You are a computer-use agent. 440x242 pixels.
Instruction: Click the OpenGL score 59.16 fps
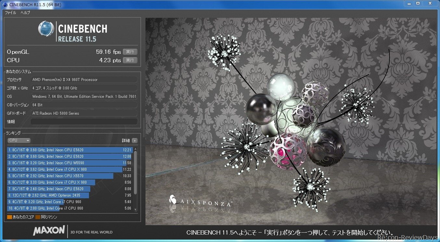click(108, 52)
